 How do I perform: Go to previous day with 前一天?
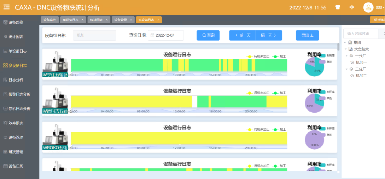(243, 35)
